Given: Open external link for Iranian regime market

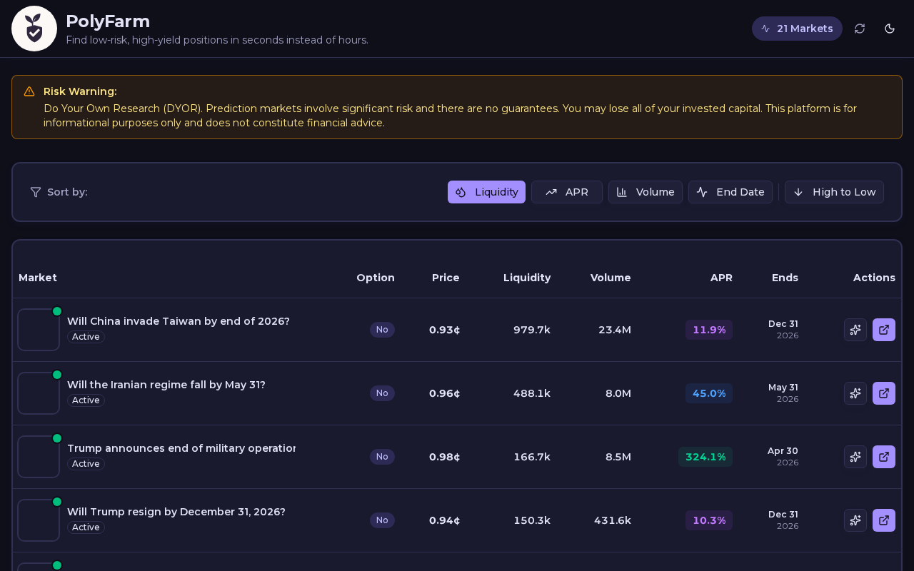Looking at the screenshot, I should (x=884, y=393).
